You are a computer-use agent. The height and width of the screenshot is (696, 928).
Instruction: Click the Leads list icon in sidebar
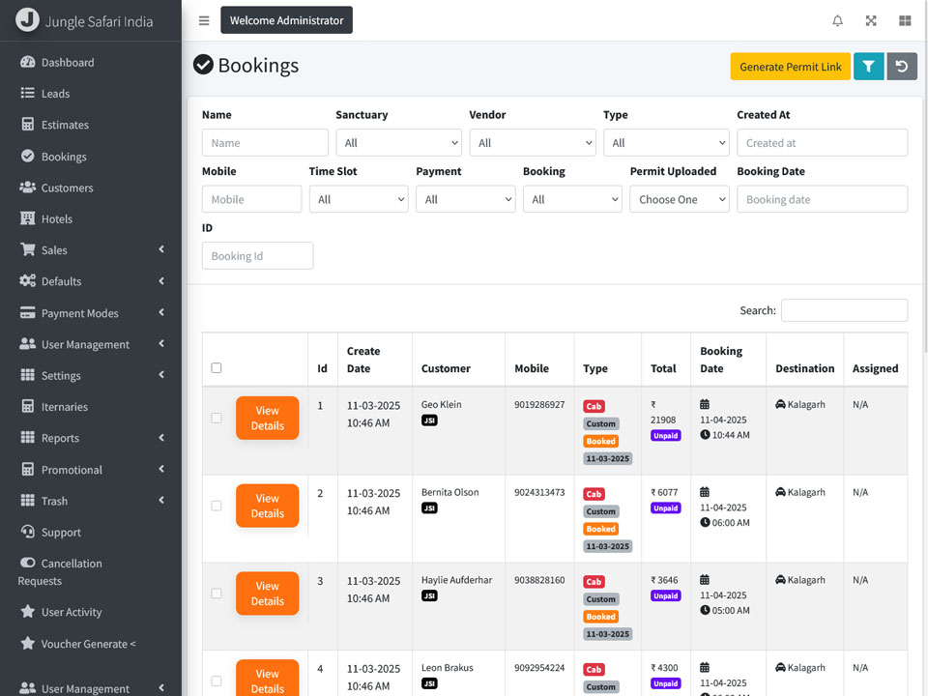coord(28,93)
